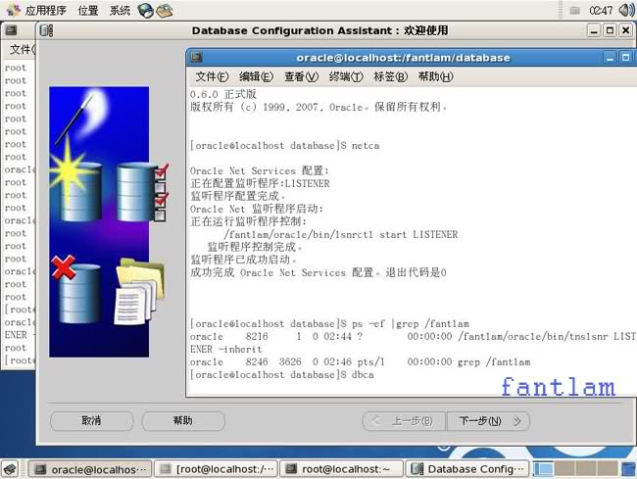Launch the email client icon in panel
Screen dimensions: 637x479
coord(165,11)
